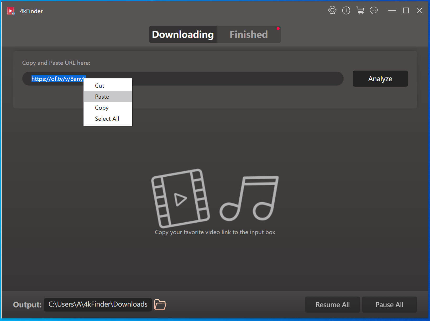Open the shopping cart purchase icon

coord(360,10)
